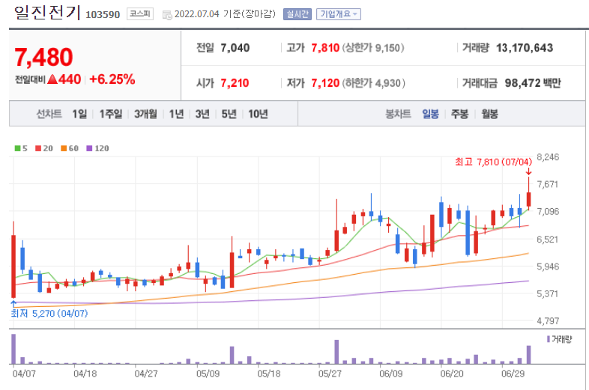Click the 2022.07.04 기준(장마감) date text

point(225,14)
